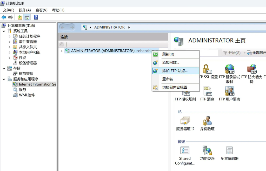The width and height of the screenshot is (266, 171).
Task: Open the 操作(A) menu
Action: coord(25,10)
